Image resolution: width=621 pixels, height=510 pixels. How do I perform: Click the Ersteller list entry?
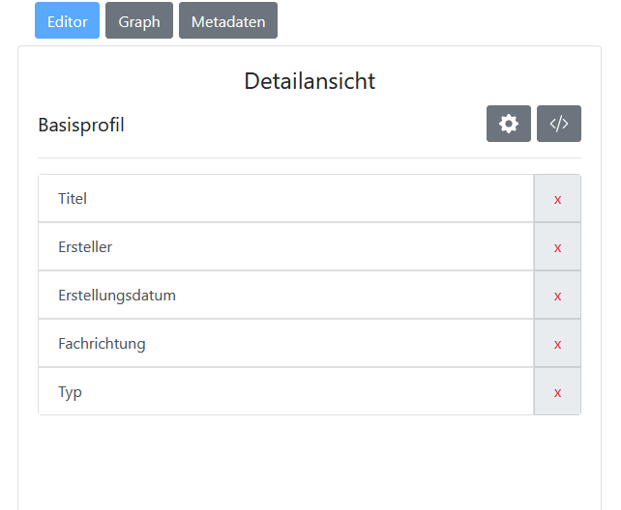pos(285,247)
